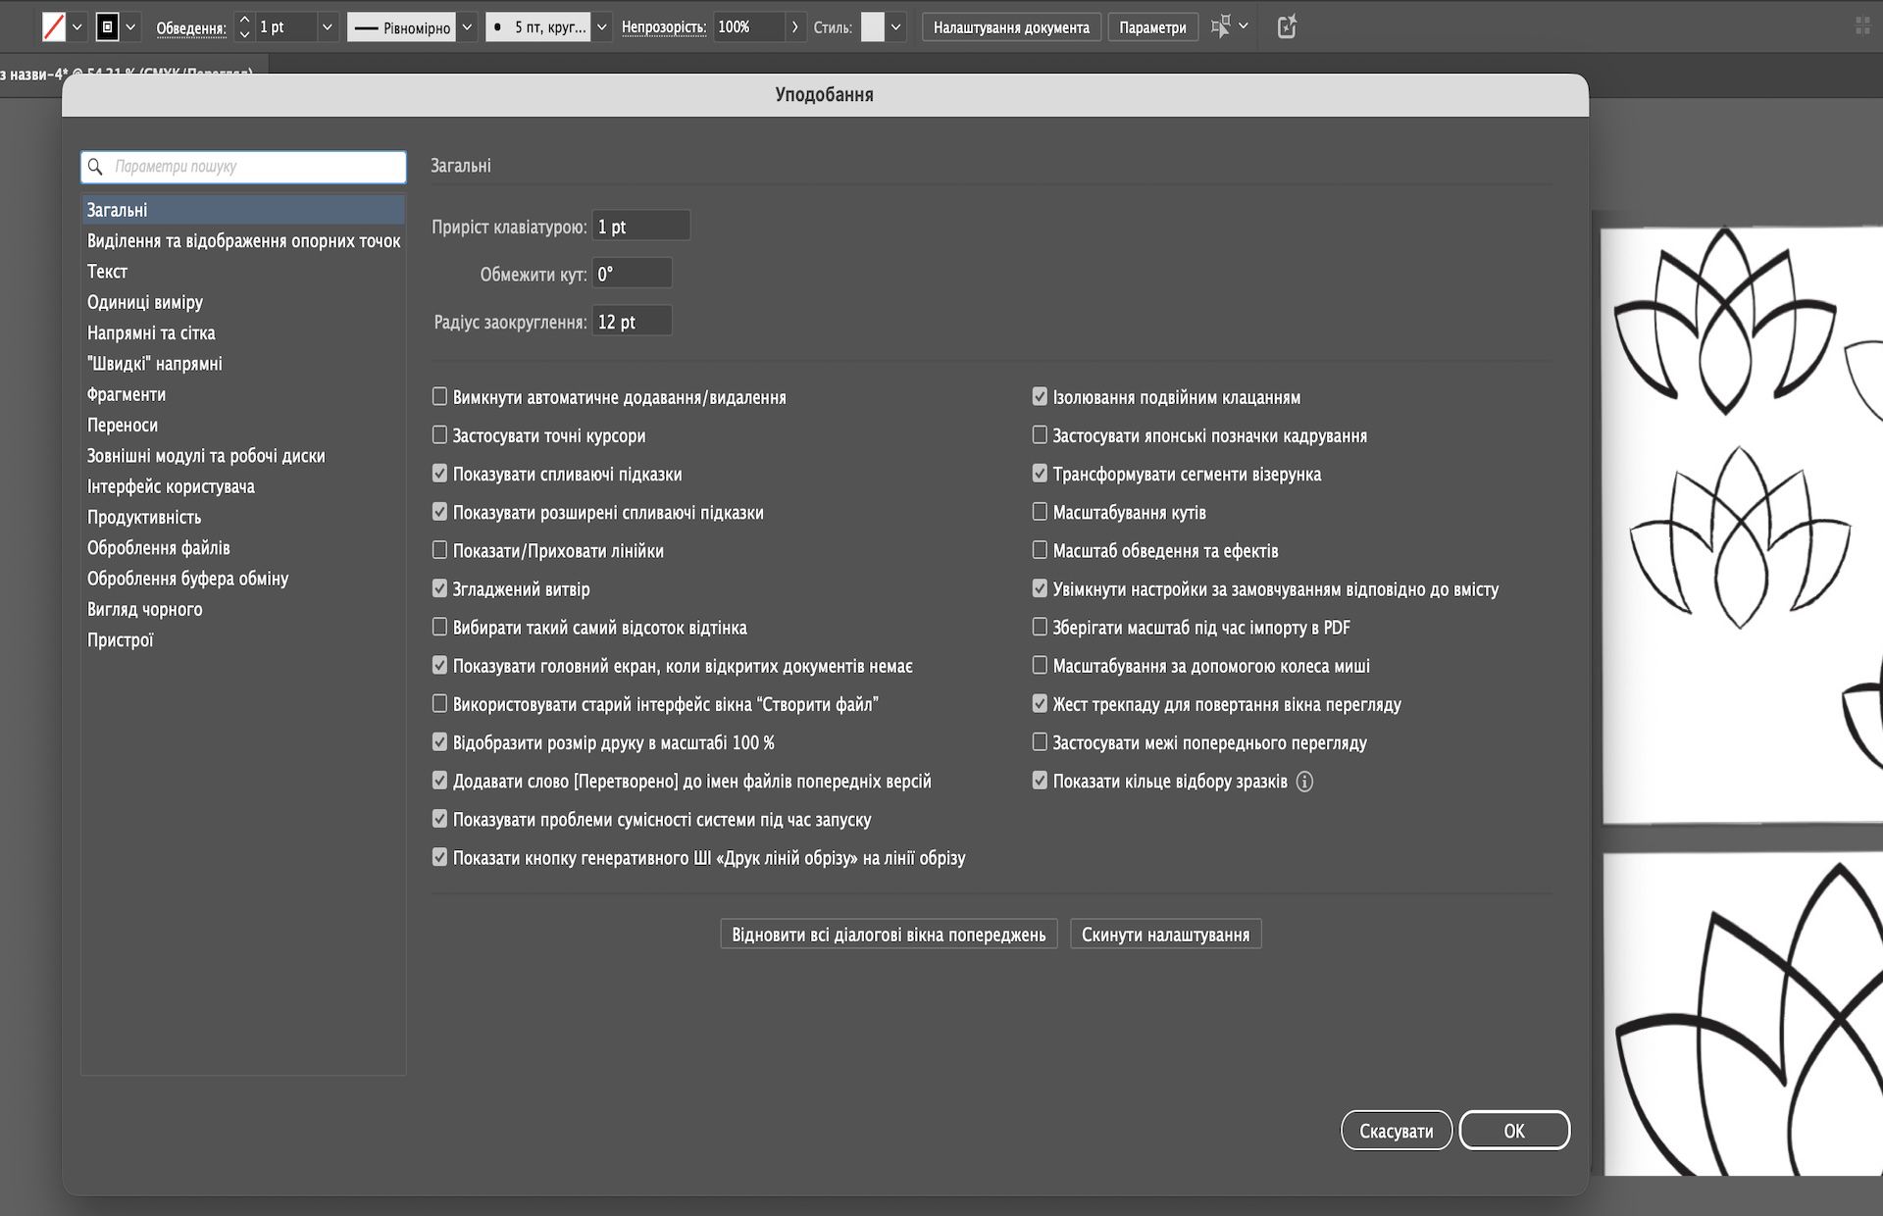
Task: Click the align to selection icon
Action: [1221, 26]
